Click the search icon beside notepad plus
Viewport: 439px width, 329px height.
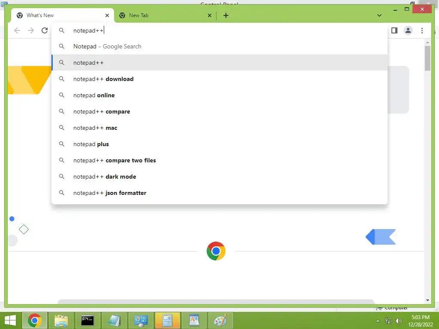(62, 144)
